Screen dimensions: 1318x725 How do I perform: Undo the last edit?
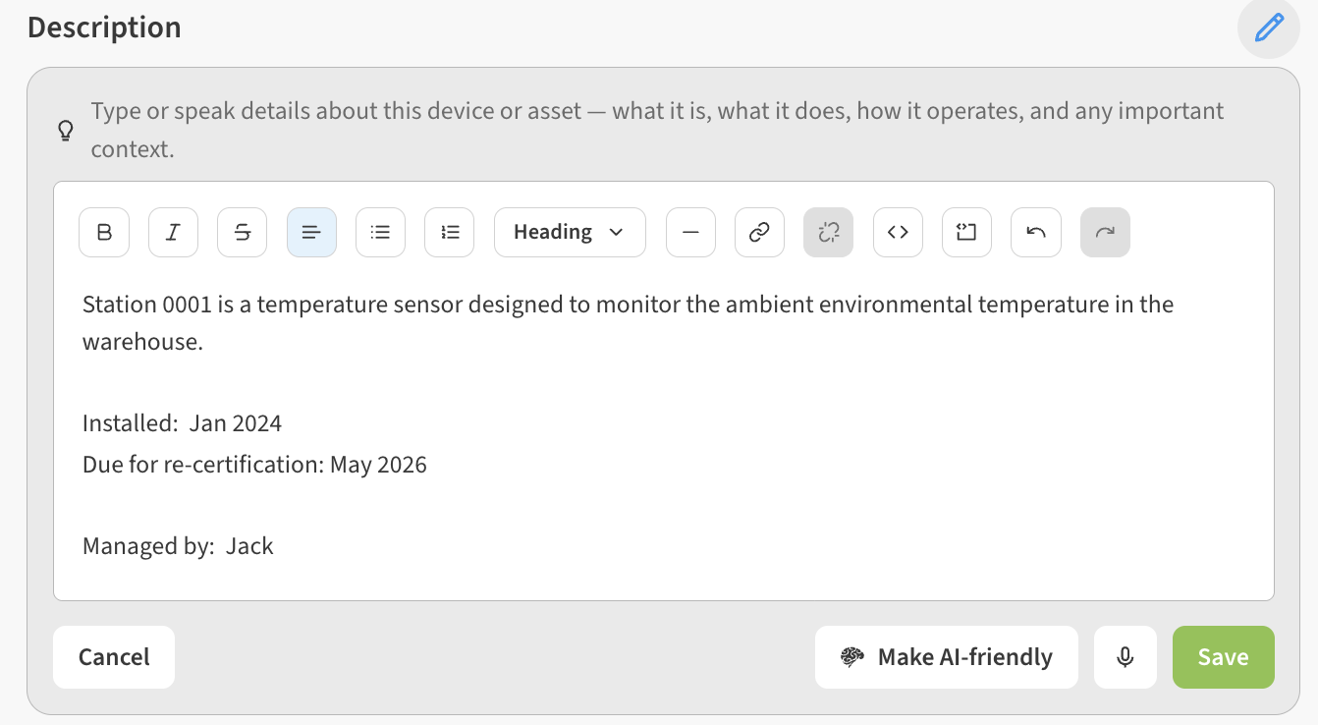pyautogui.click(x=1036, y=233)
